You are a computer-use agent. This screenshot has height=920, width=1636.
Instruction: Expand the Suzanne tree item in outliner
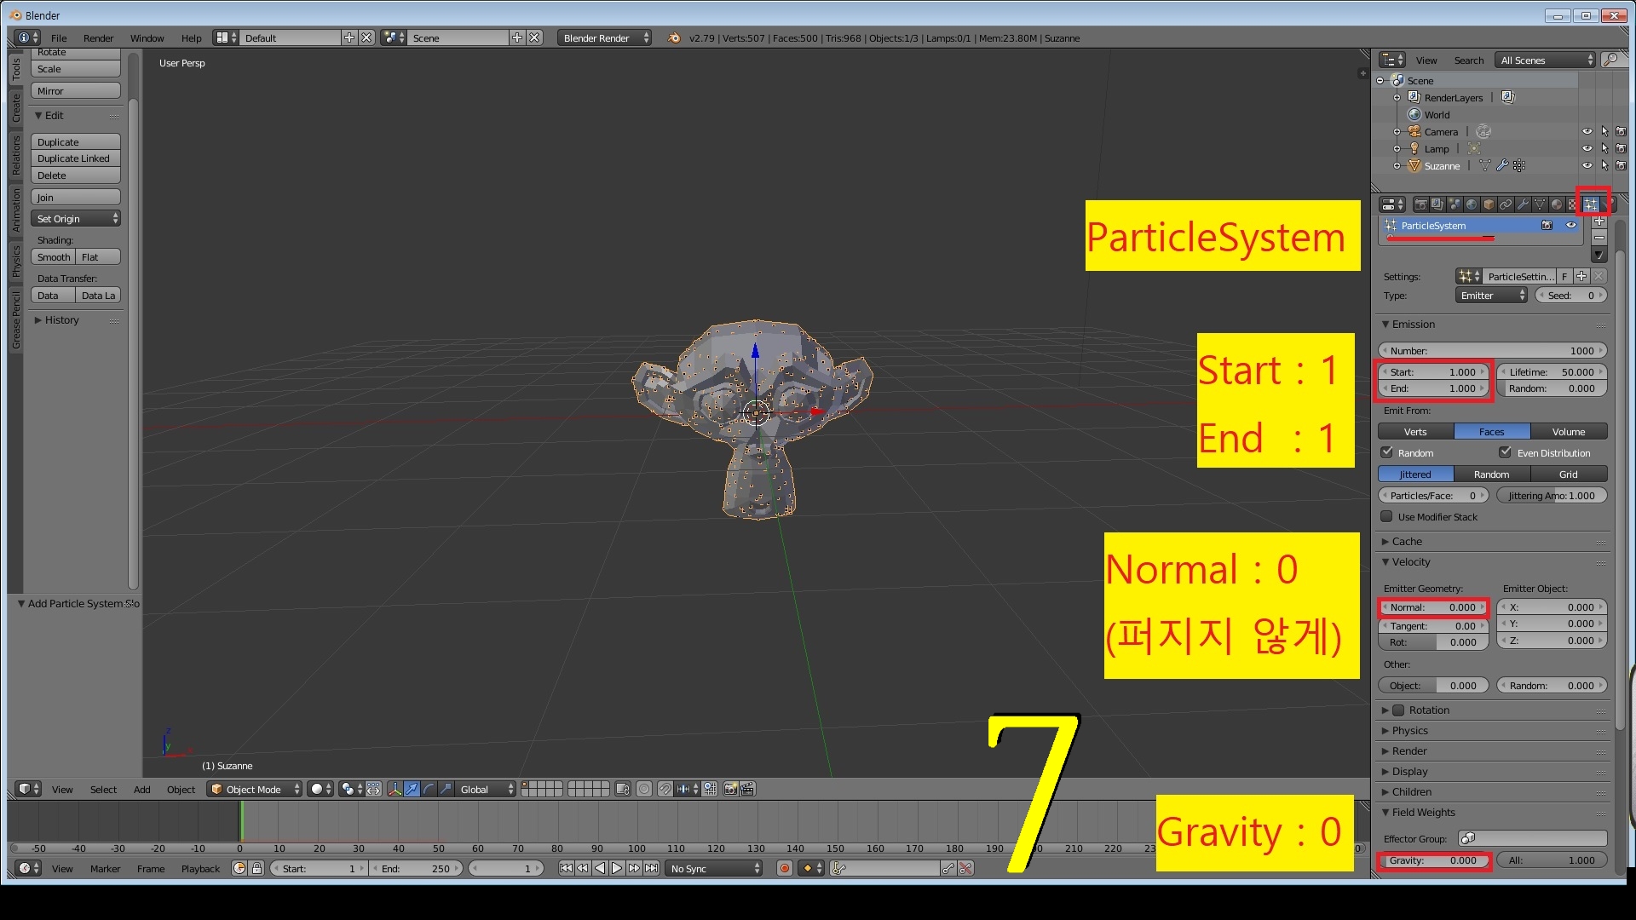pyautogui.click(x=1397, y=165)
